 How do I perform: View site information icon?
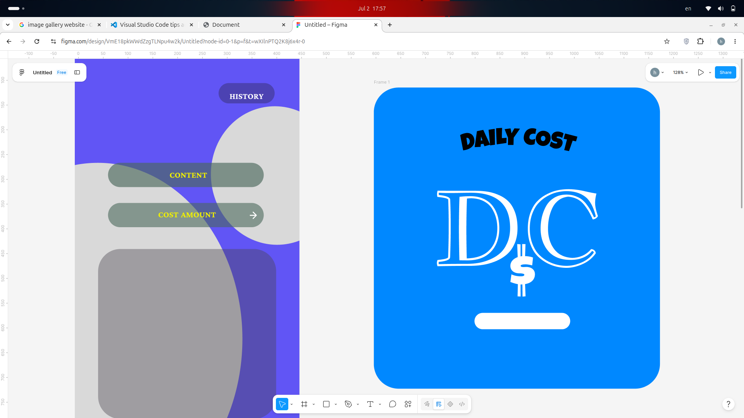click(x=53, y=41)
